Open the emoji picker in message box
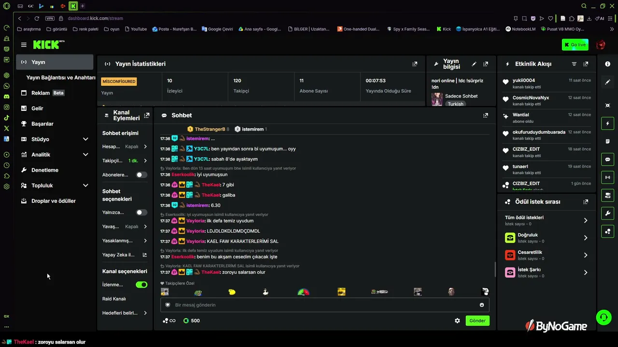Screen dimensions: 618x347 482,305
